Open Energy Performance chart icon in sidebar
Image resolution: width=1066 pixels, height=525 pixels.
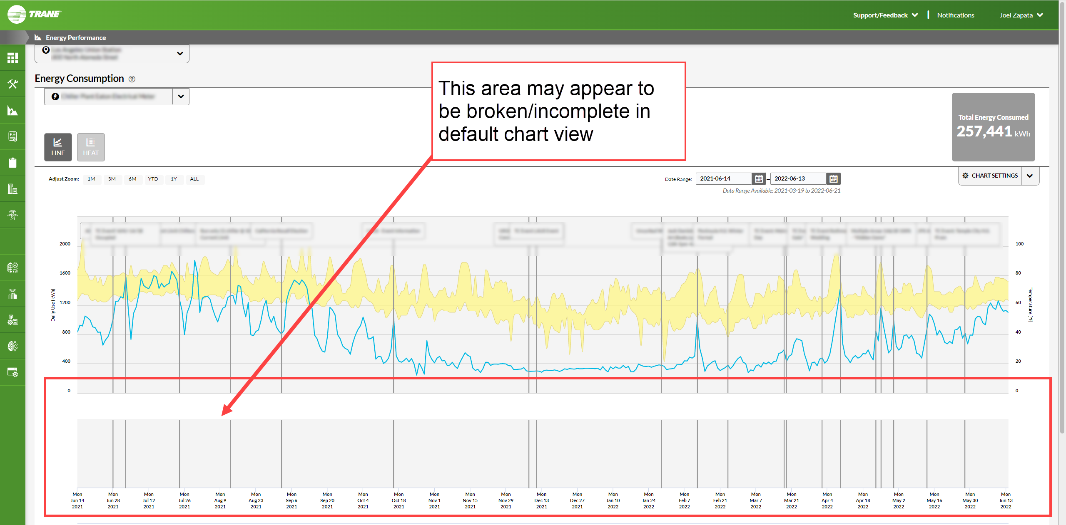point(12,111)
